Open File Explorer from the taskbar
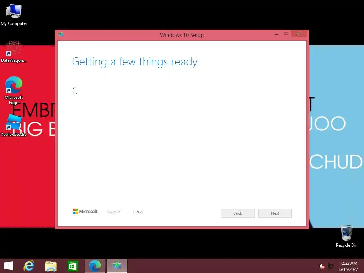The height and width of the screenshot is (273, 364). point(50,266)
